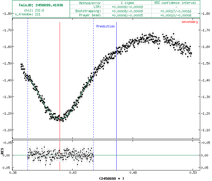Click the 0.48 x-axis tick label
This screenshot has height=181, width=212.
point(133,173)
